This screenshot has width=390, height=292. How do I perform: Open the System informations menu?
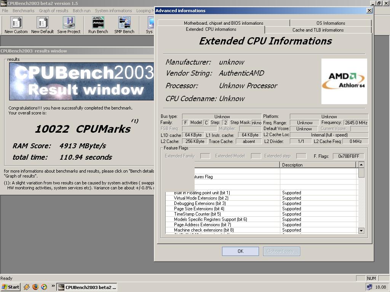point(113,11)
